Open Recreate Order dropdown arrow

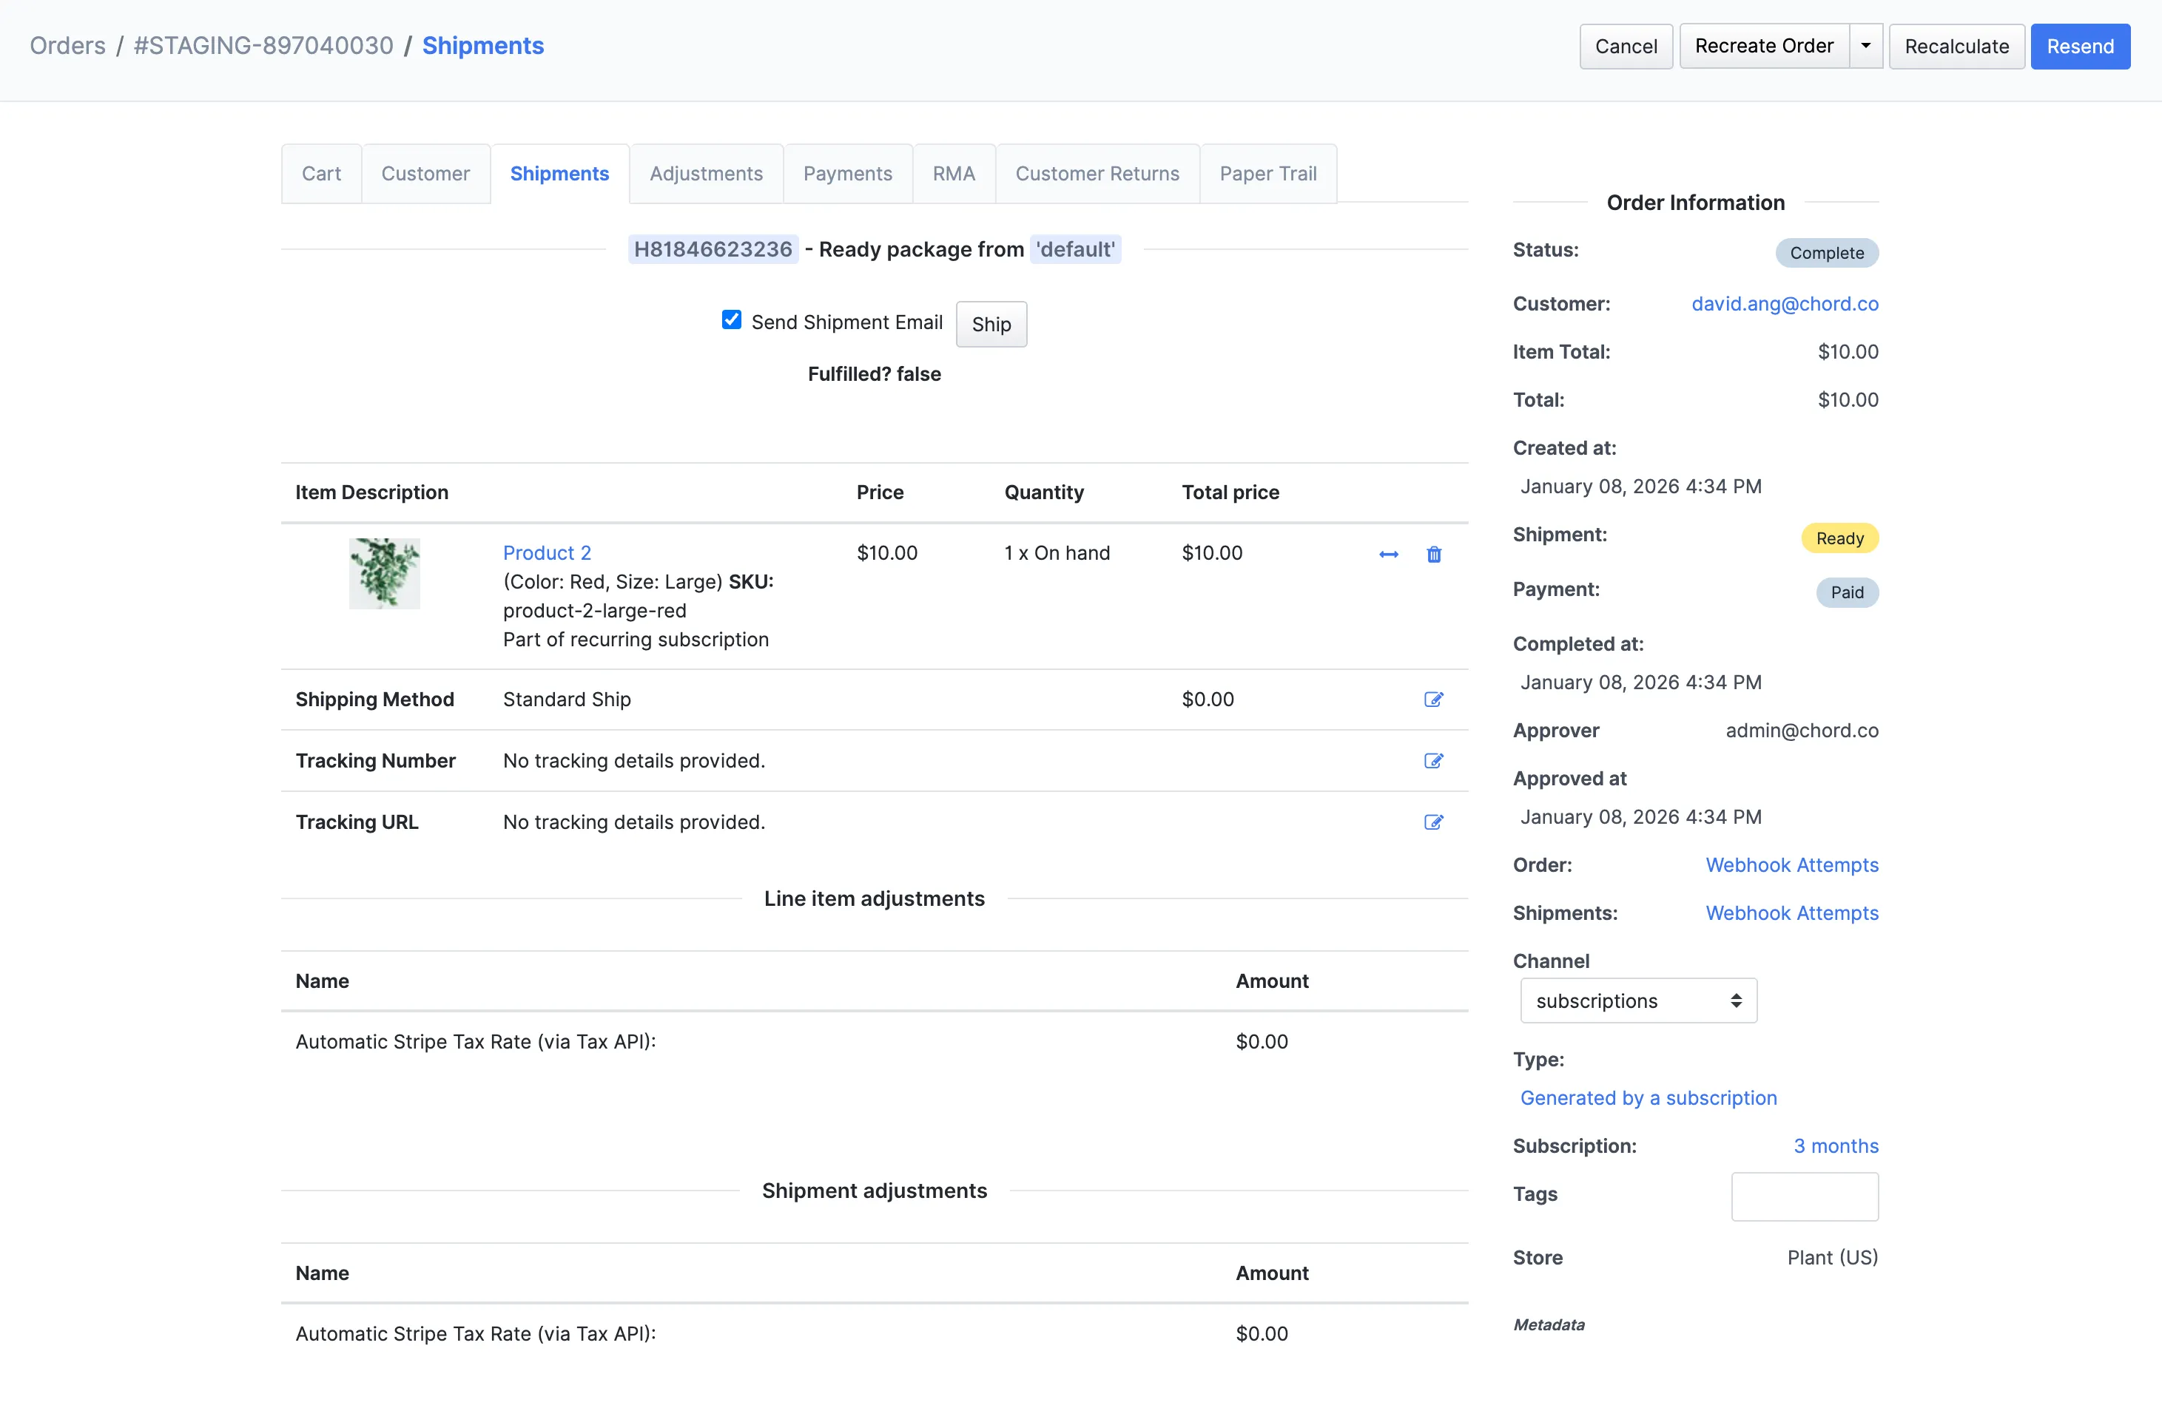(x=1866, y=47)
